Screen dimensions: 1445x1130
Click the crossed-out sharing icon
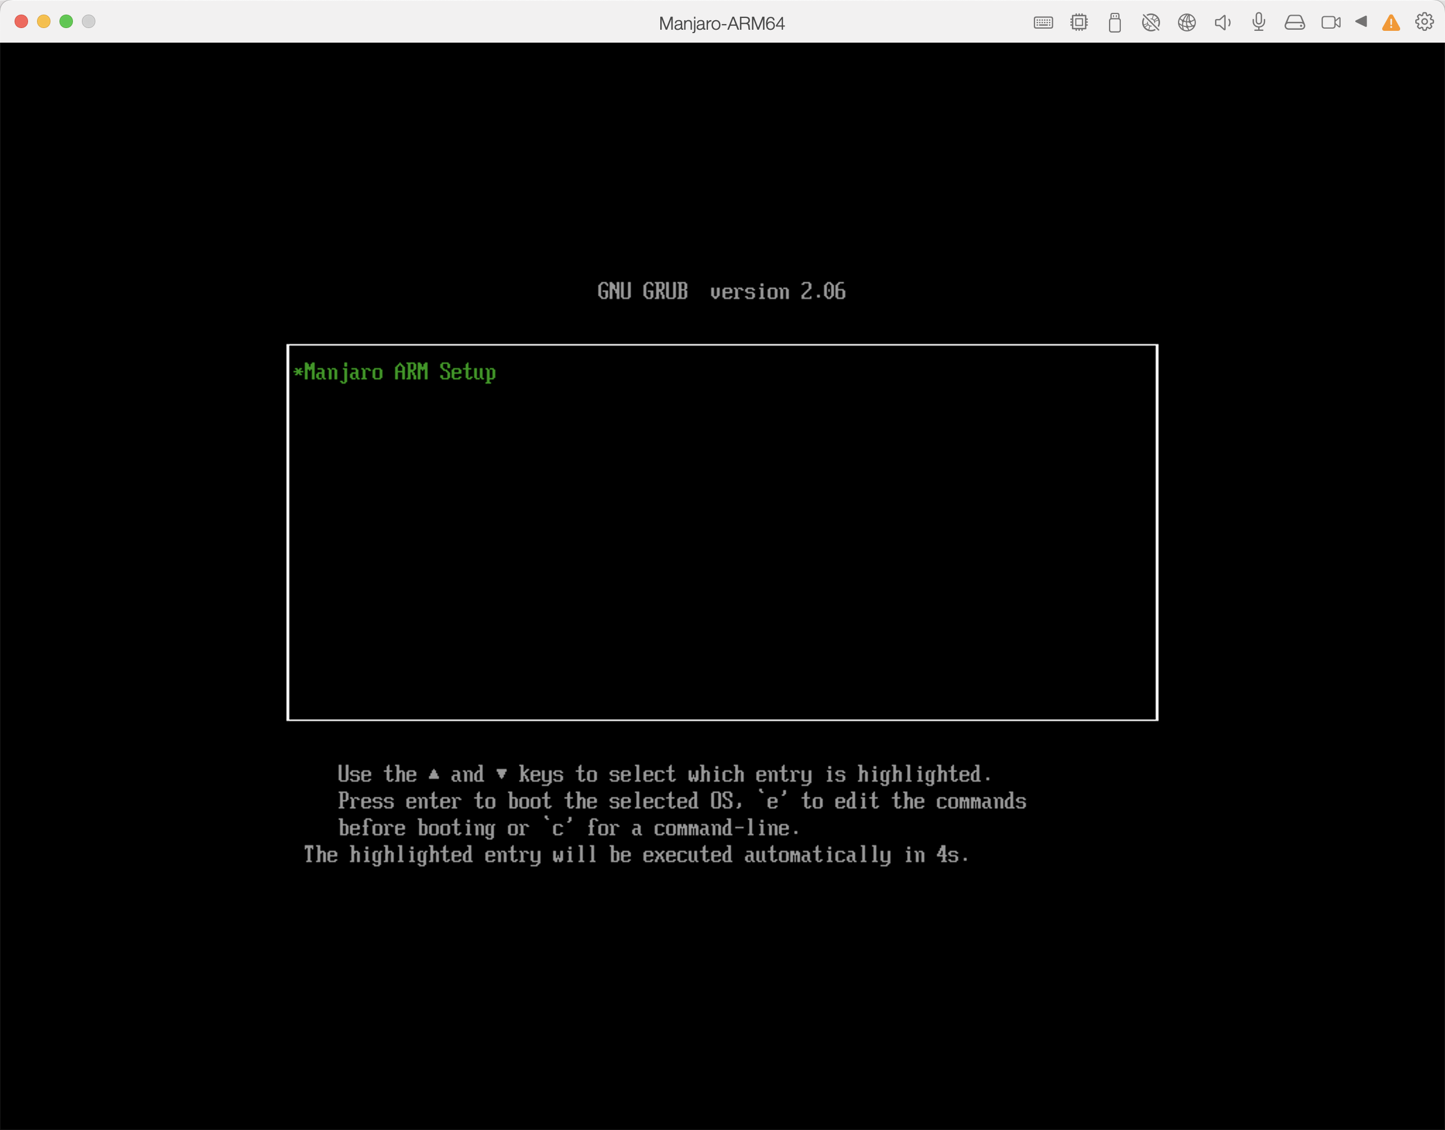pyautogui.click(x=1151, y=22)
